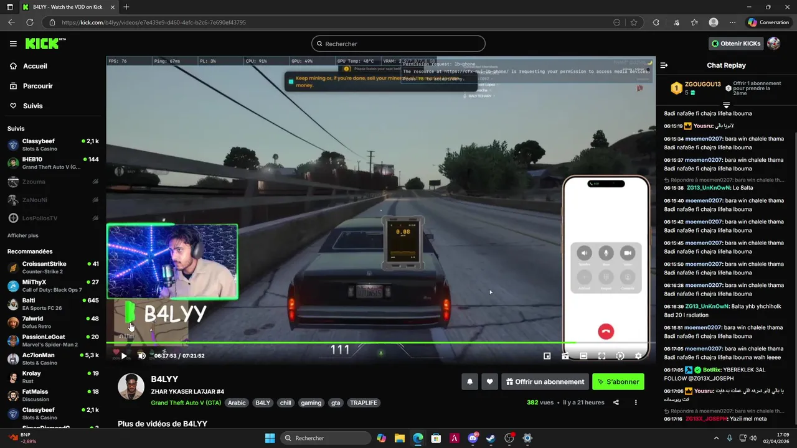
Task: Toggle theater mode in the player
Action: (583, 356)
